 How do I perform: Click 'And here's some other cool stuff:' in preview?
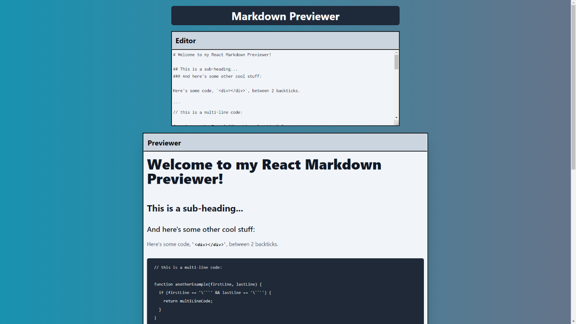201,229
